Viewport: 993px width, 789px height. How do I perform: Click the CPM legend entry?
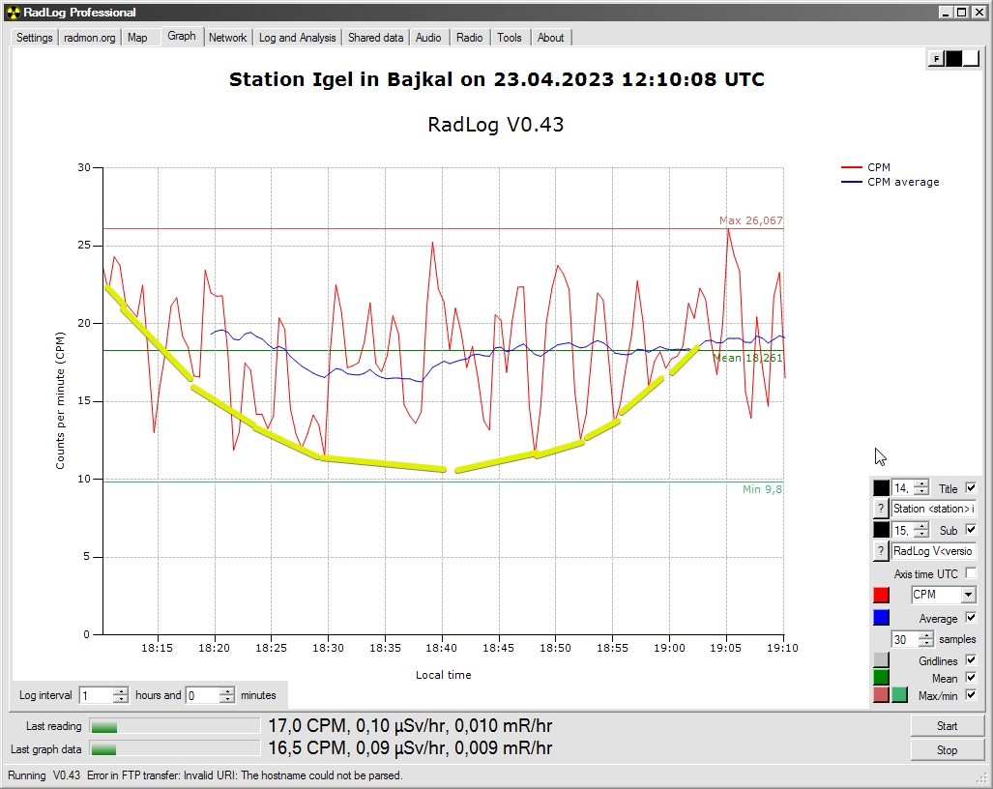click(x=865, y=167)
